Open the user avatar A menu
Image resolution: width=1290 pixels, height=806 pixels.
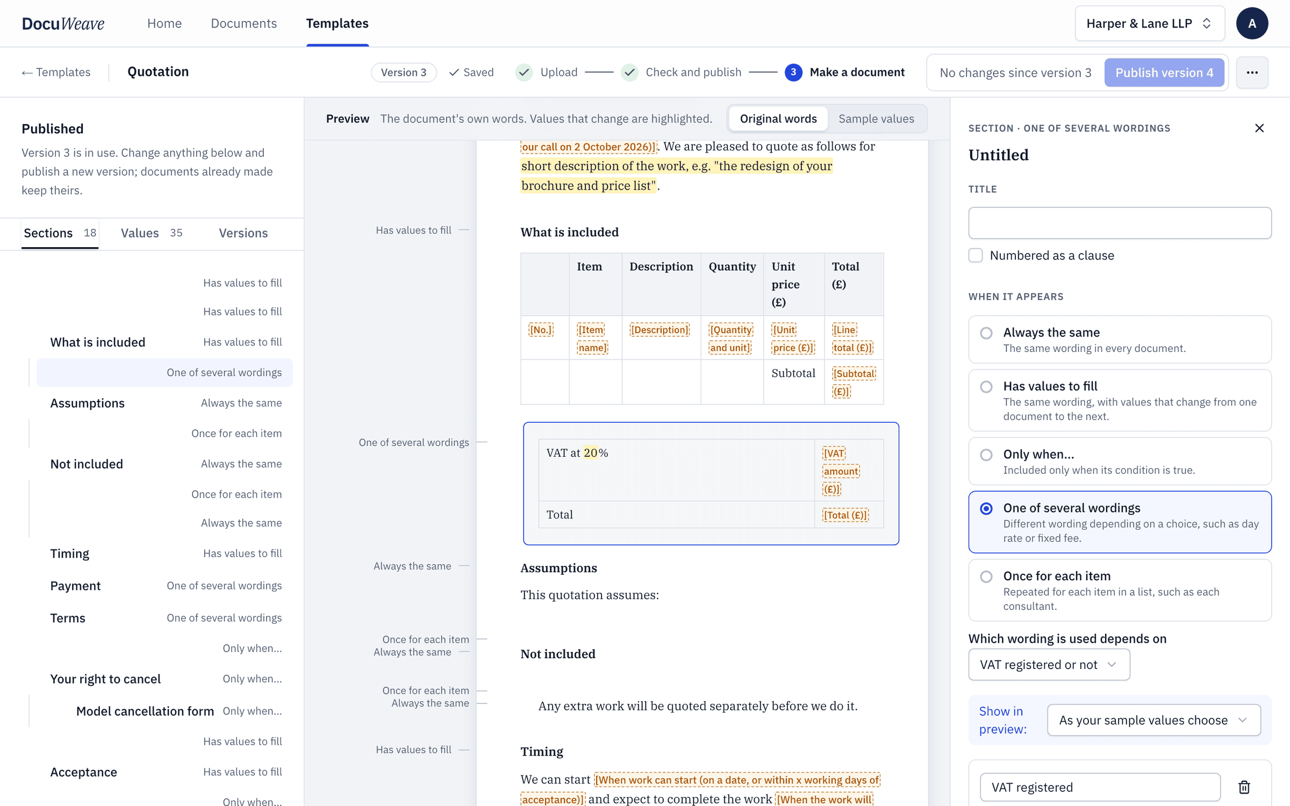pyautogui.click(x=1252, y=24)
